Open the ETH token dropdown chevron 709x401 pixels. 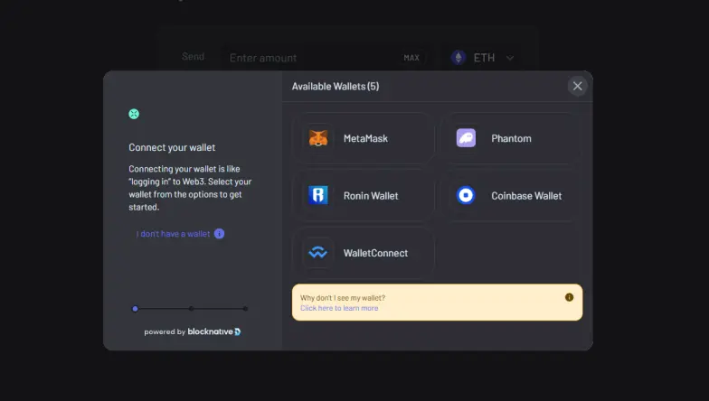[510, 58]
